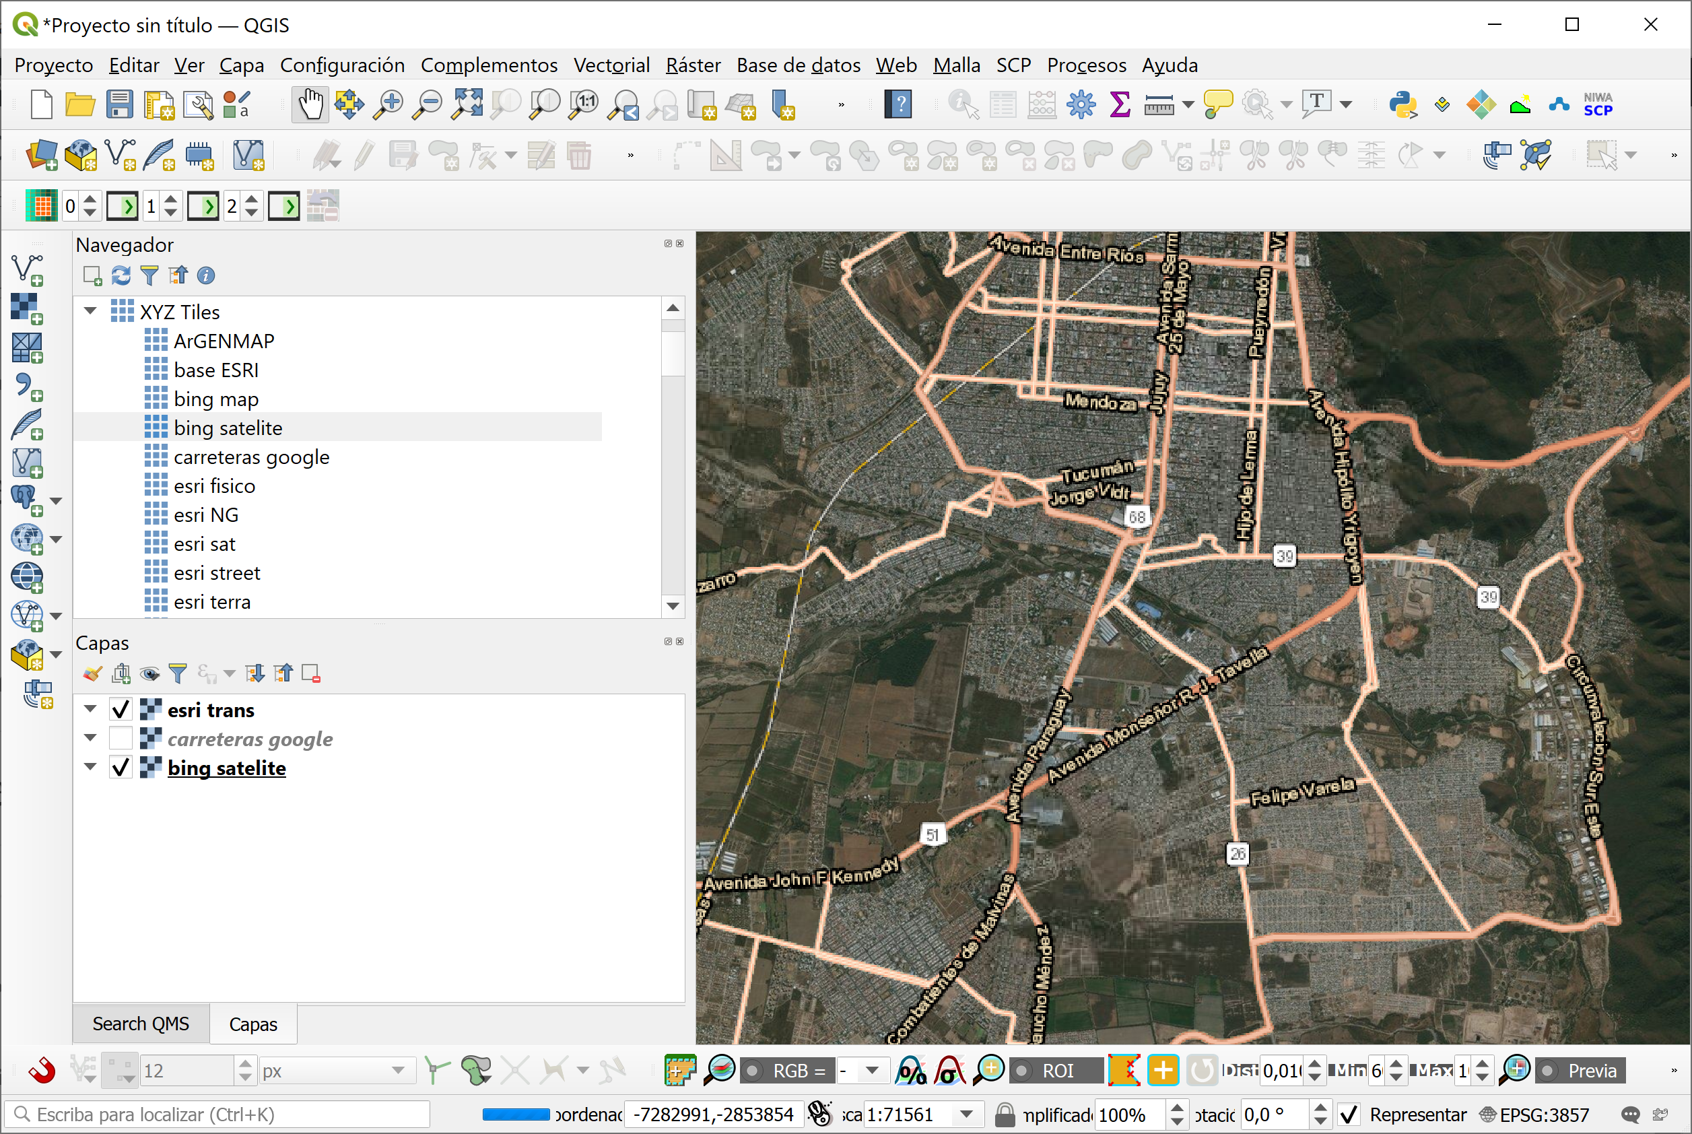Click the EPSG:3857 CRS button
The width and height of the screenshot is (1692, 1134).
click(1534, 1115)
